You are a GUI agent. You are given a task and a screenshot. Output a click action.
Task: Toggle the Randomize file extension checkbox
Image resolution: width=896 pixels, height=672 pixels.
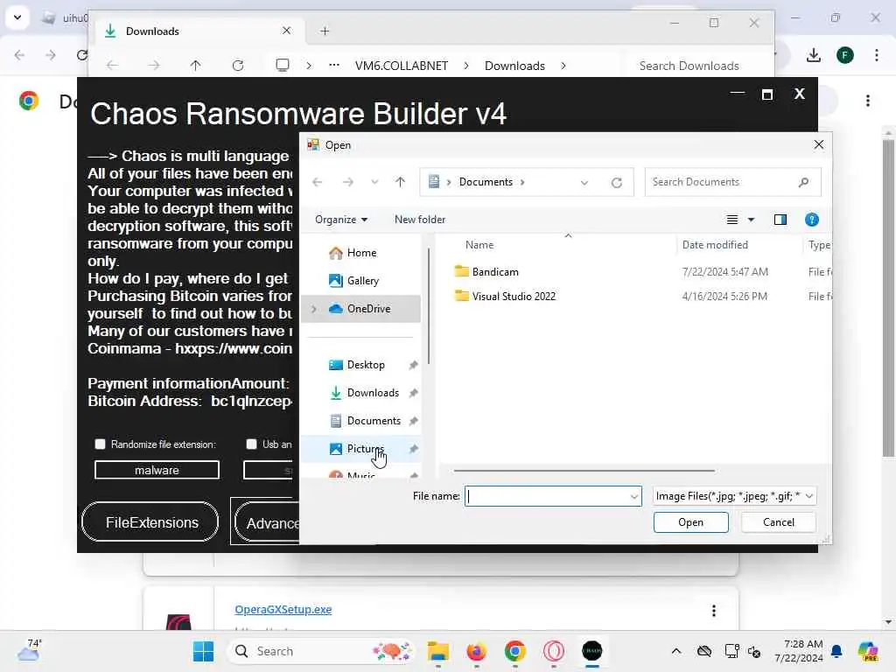[x=100, y=444]
